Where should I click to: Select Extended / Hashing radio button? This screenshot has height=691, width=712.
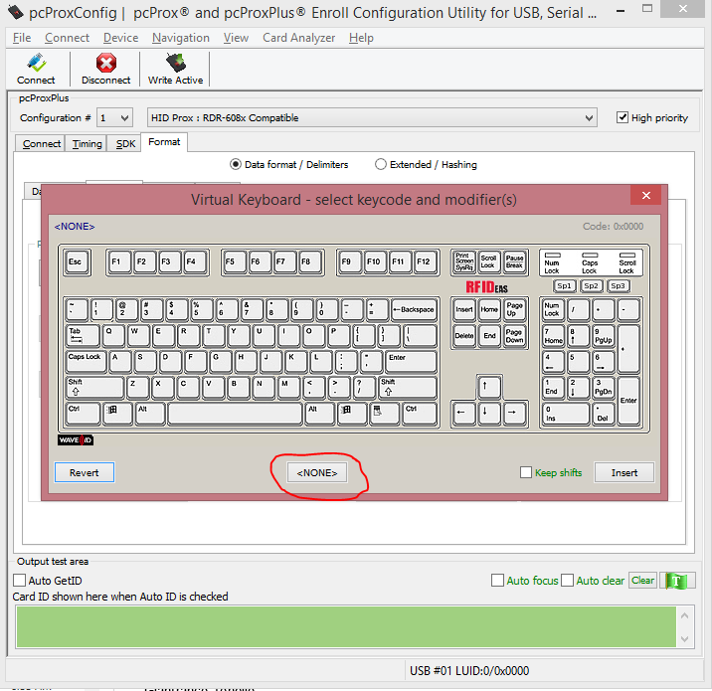381,164
